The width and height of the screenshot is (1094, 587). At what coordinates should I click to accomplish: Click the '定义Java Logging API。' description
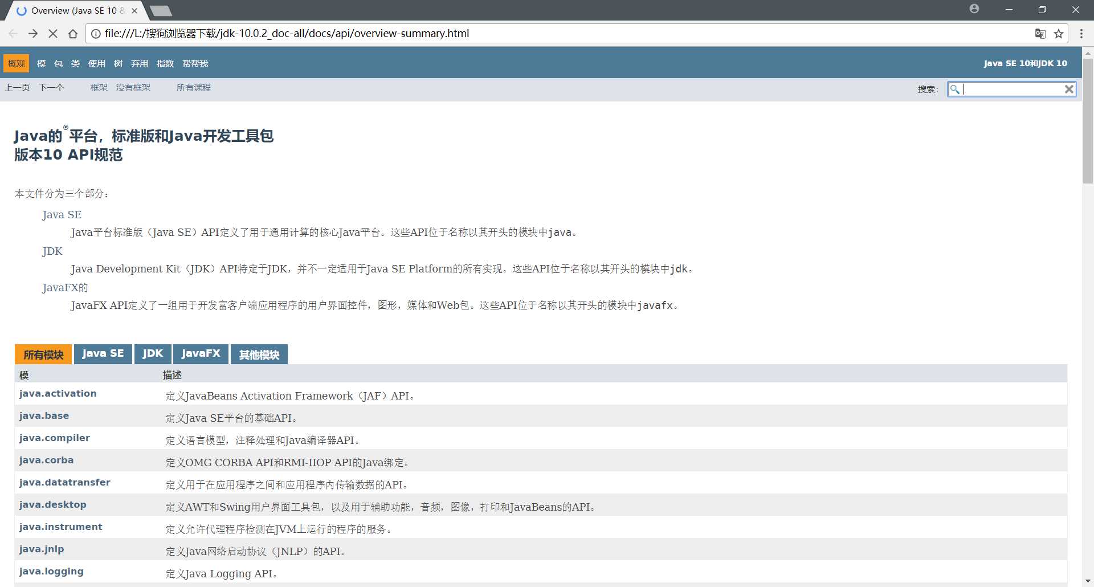[x=222, y=574]
